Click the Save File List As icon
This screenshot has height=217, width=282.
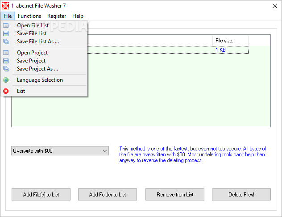pyautogui.click(x=6, y=42)
